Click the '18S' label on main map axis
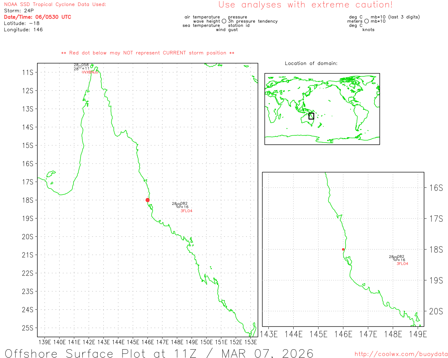Viewport: 448px width, 358px height. pos(28,200)
